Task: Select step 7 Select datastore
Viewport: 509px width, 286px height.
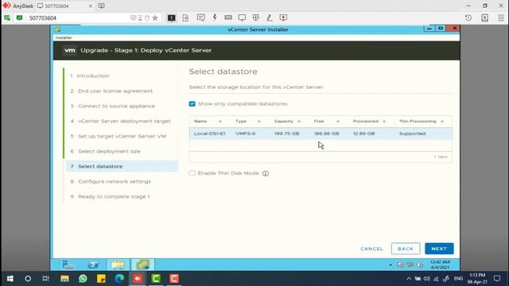Action: pyautogui.click(x=122, y=166)
